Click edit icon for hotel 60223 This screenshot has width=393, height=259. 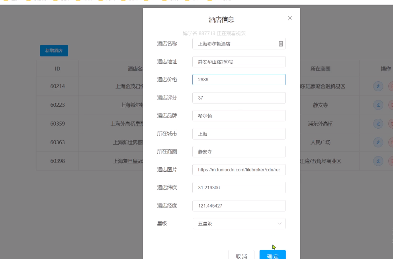coord(378,105)
